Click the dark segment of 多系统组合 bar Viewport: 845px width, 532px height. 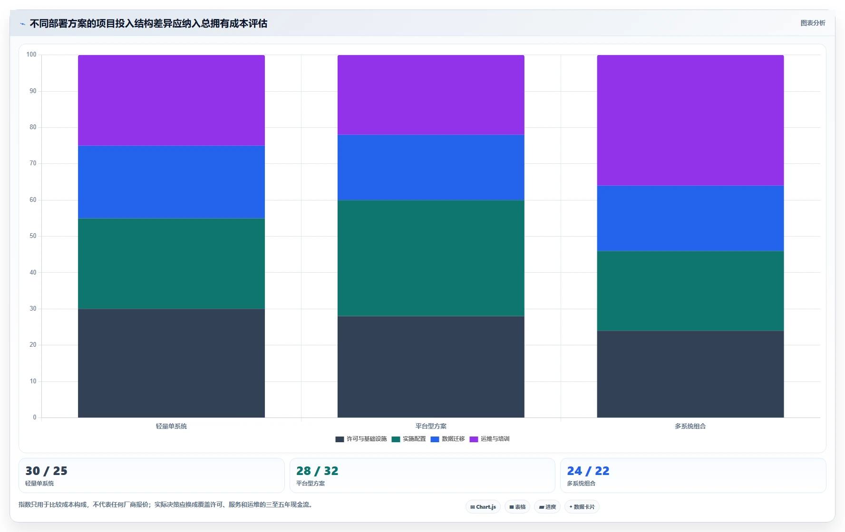point(690,374)
